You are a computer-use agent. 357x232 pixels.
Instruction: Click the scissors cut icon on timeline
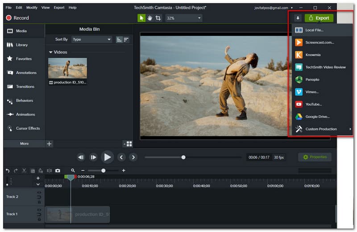tap(24, 170)
